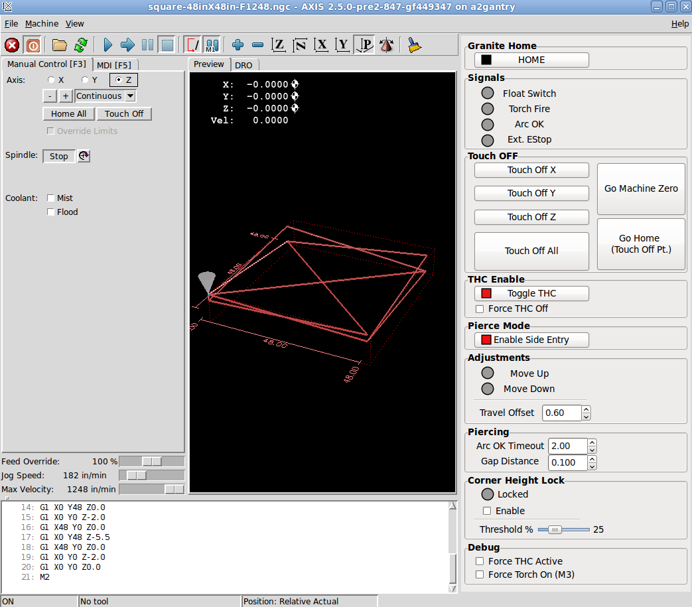
Task: Check the Force THC Off box
Action: [x=480, y=308]
